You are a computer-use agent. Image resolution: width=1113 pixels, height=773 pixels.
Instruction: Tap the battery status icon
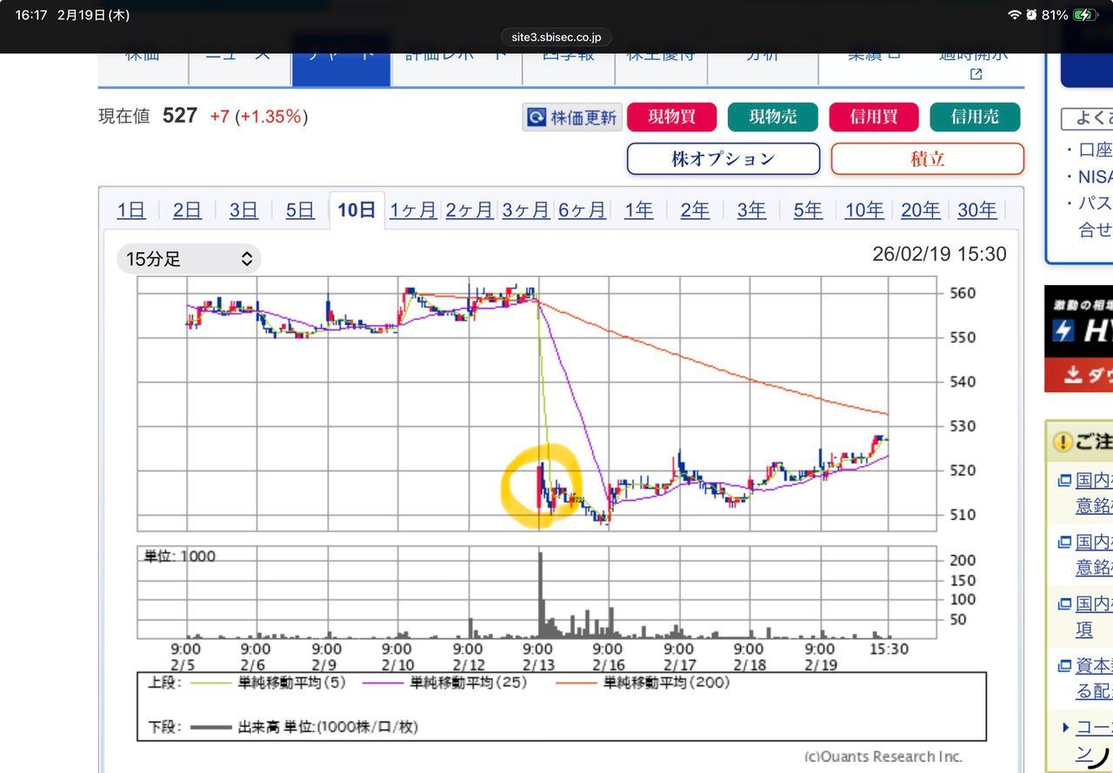1085,16
